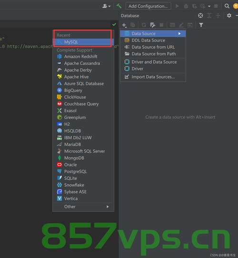Click the Duplicate icon in the Database toolbar
This screenshot has width=238, height=258.
pos(132,25)
